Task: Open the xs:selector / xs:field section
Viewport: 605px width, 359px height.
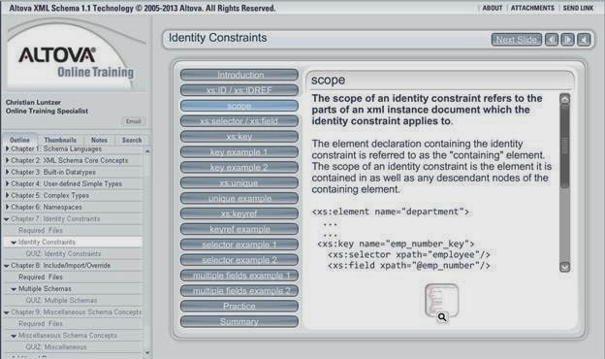Action: pyautogui.click(x=239, y=121)
